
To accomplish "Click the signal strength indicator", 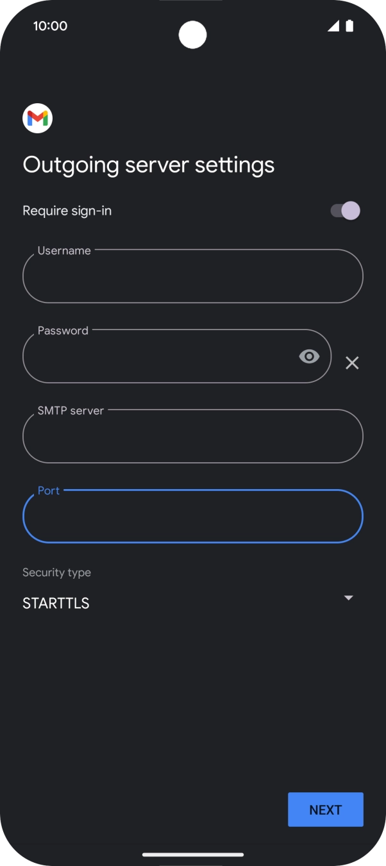I will (333, 26).
